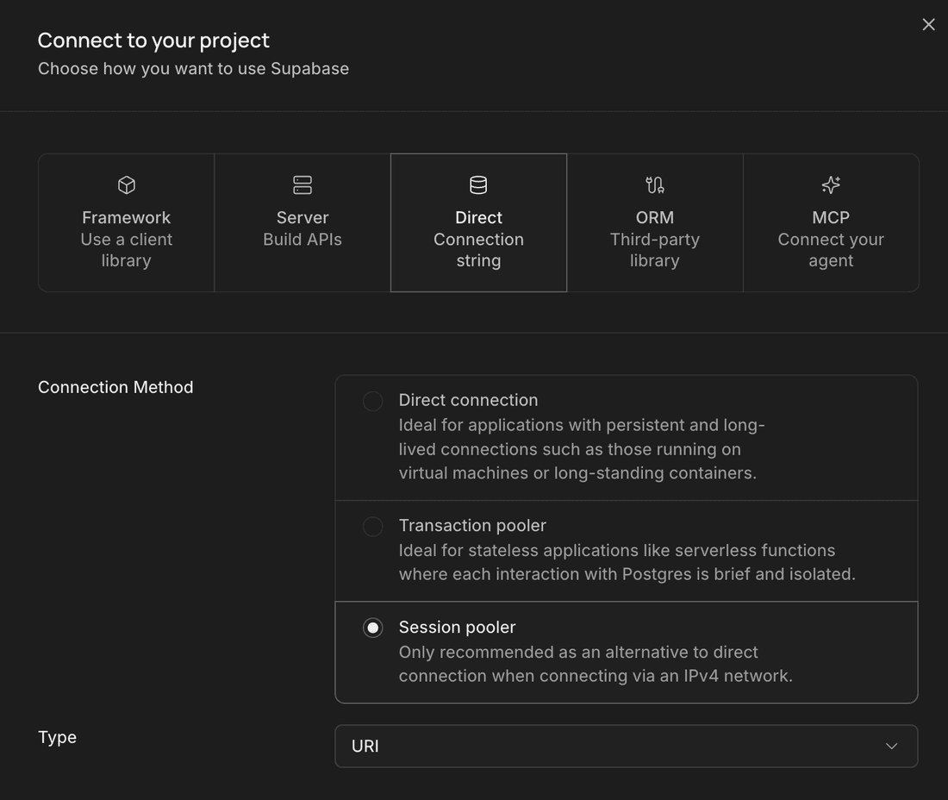Open the Type dropdown showing URI
Screen dimensions: 948x800
click(627, 747)
